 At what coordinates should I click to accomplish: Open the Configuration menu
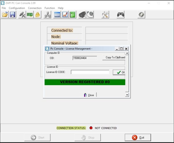17,8
